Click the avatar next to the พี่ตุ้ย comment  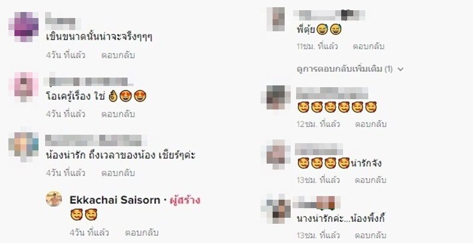[x=276, y=19]
